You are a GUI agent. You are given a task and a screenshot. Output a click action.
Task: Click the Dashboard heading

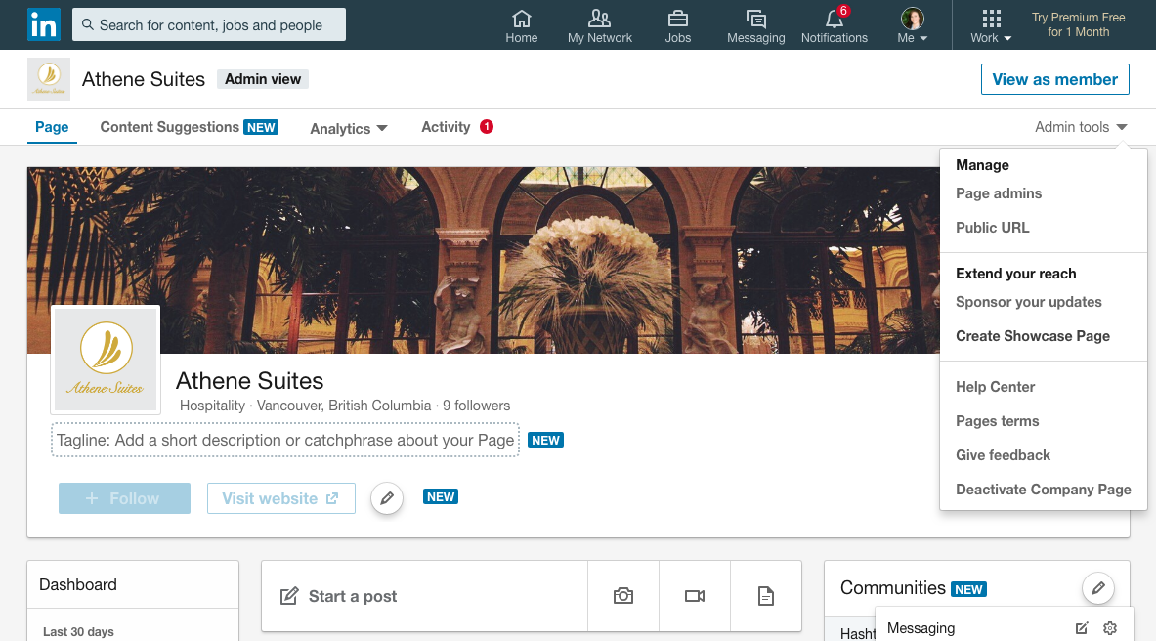click(78, 585)
